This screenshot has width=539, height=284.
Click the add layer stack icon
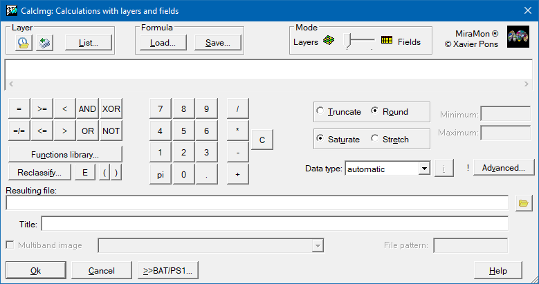(44, 43)
